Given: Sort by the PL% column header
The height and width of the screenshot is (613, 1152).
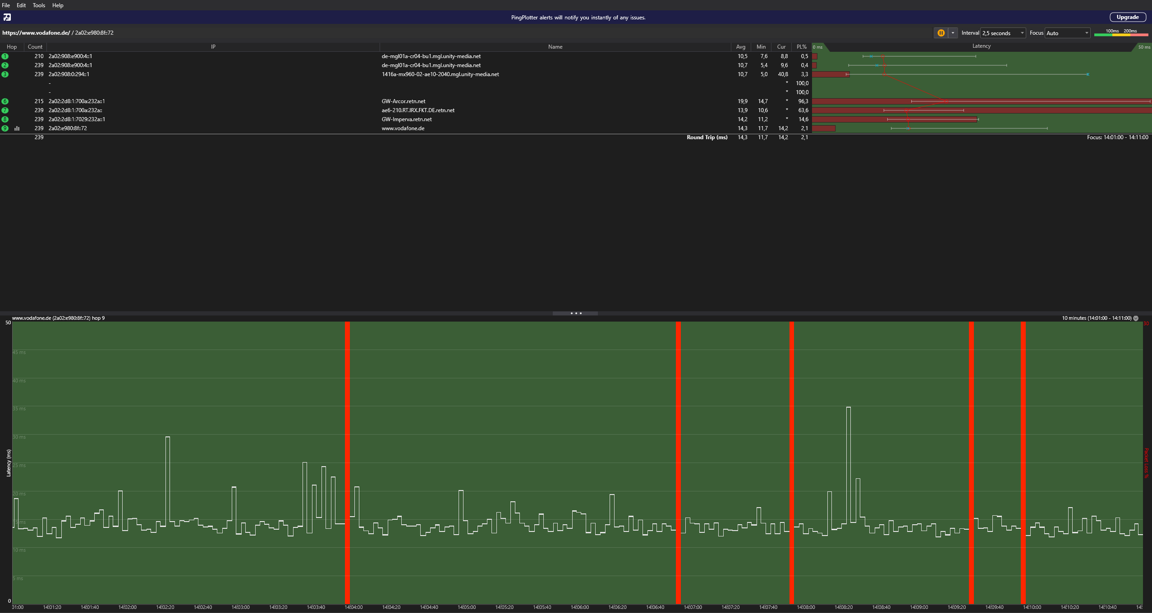Looking at the screenshot, I should [x=801, y=47].
